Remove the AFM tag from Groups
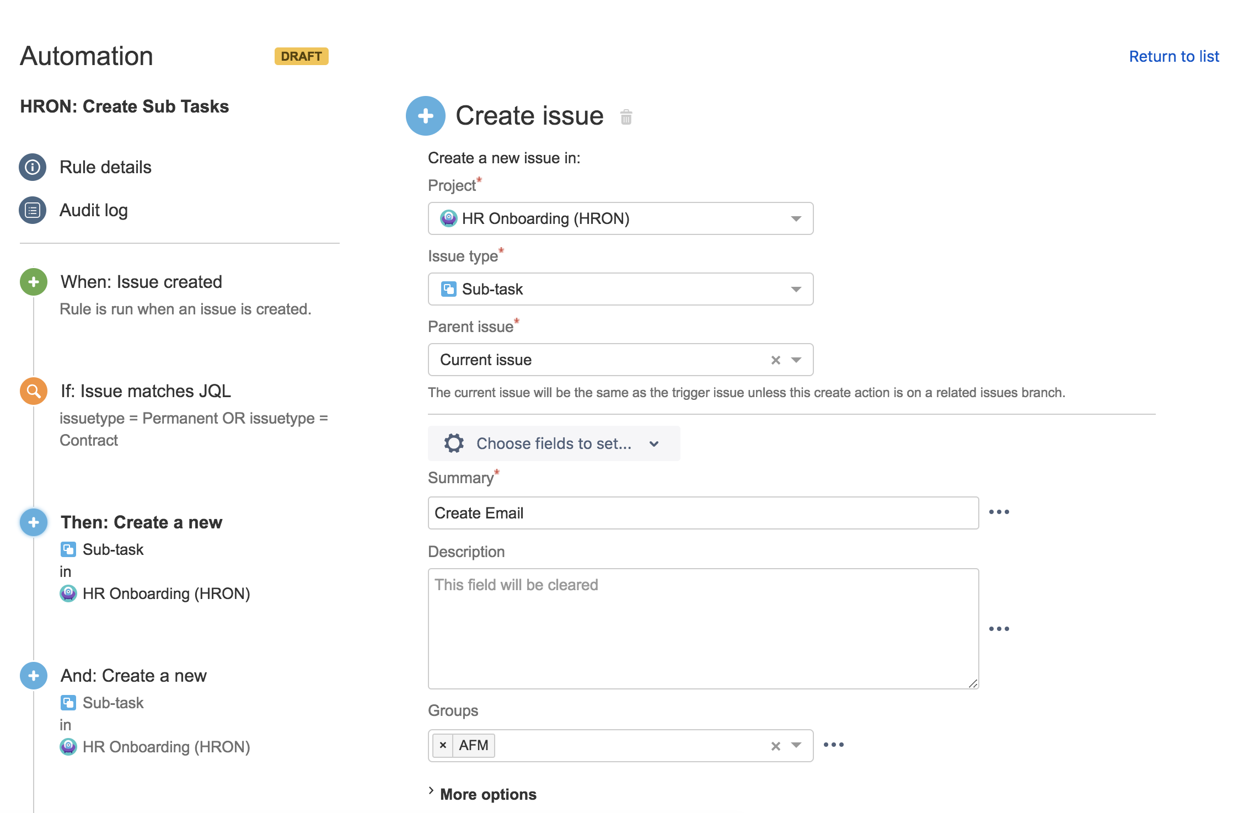The height and width of the screenshot is (813, 1233). [x=443, y=746]
